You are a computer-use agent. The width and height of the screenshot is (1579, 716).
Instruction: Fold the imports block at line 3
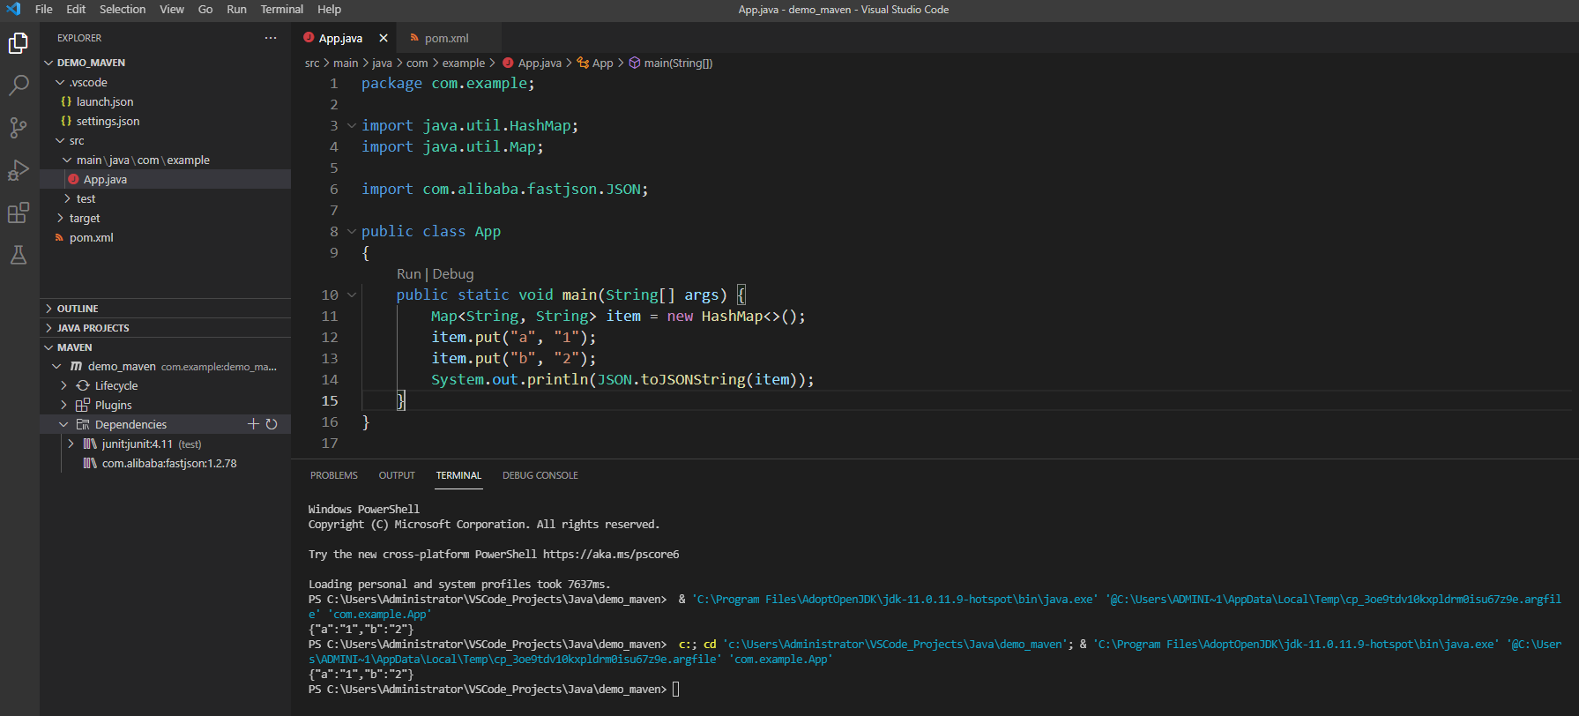(x=352, y=125)
